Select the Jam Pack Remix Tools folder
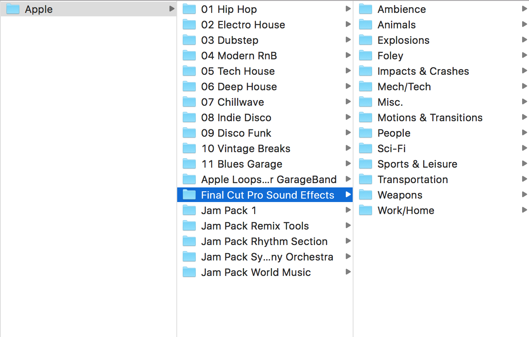The width and height of the screenshot is (529, 337). pos(255,226)
